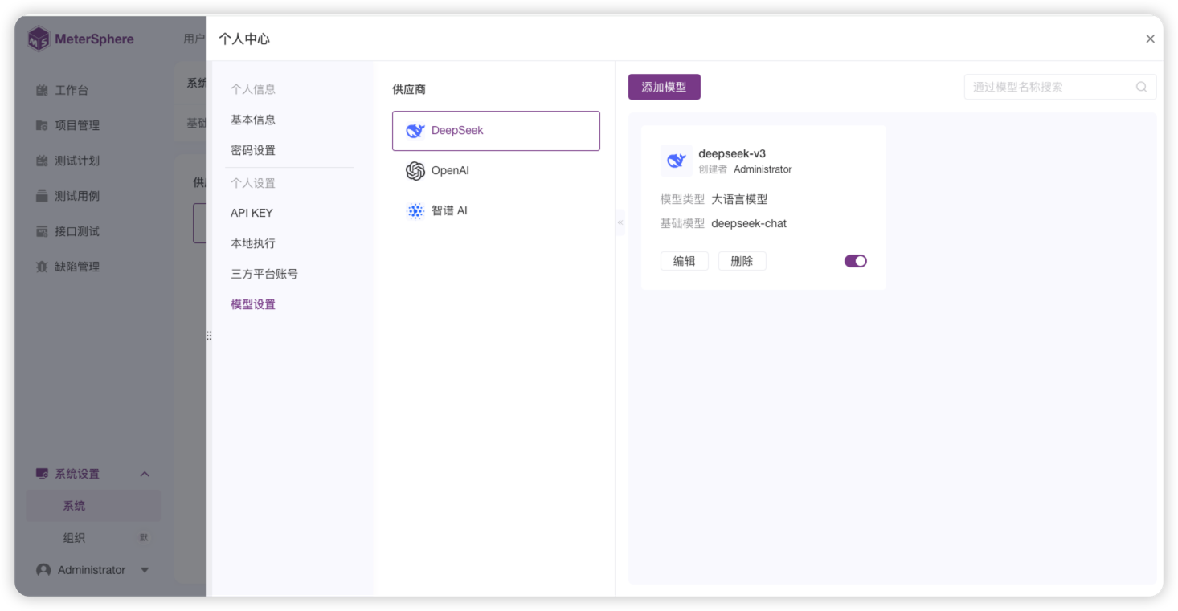
Task: Select the OpenAI supplier
Action: [496, 171]
